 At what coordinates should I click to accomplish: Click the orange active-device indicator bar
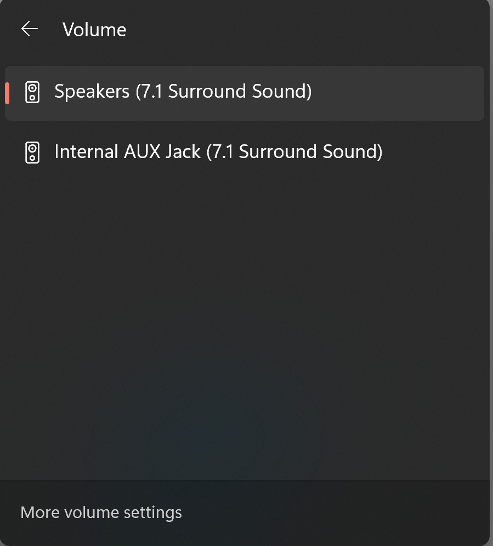point(7,93)
